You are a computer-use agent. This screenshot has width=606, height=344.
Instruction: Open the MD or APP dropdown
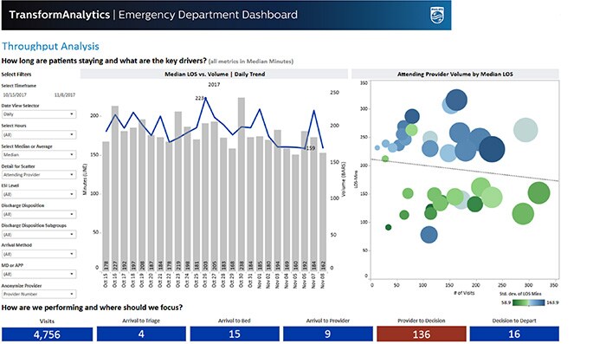[x=39, y=274]
